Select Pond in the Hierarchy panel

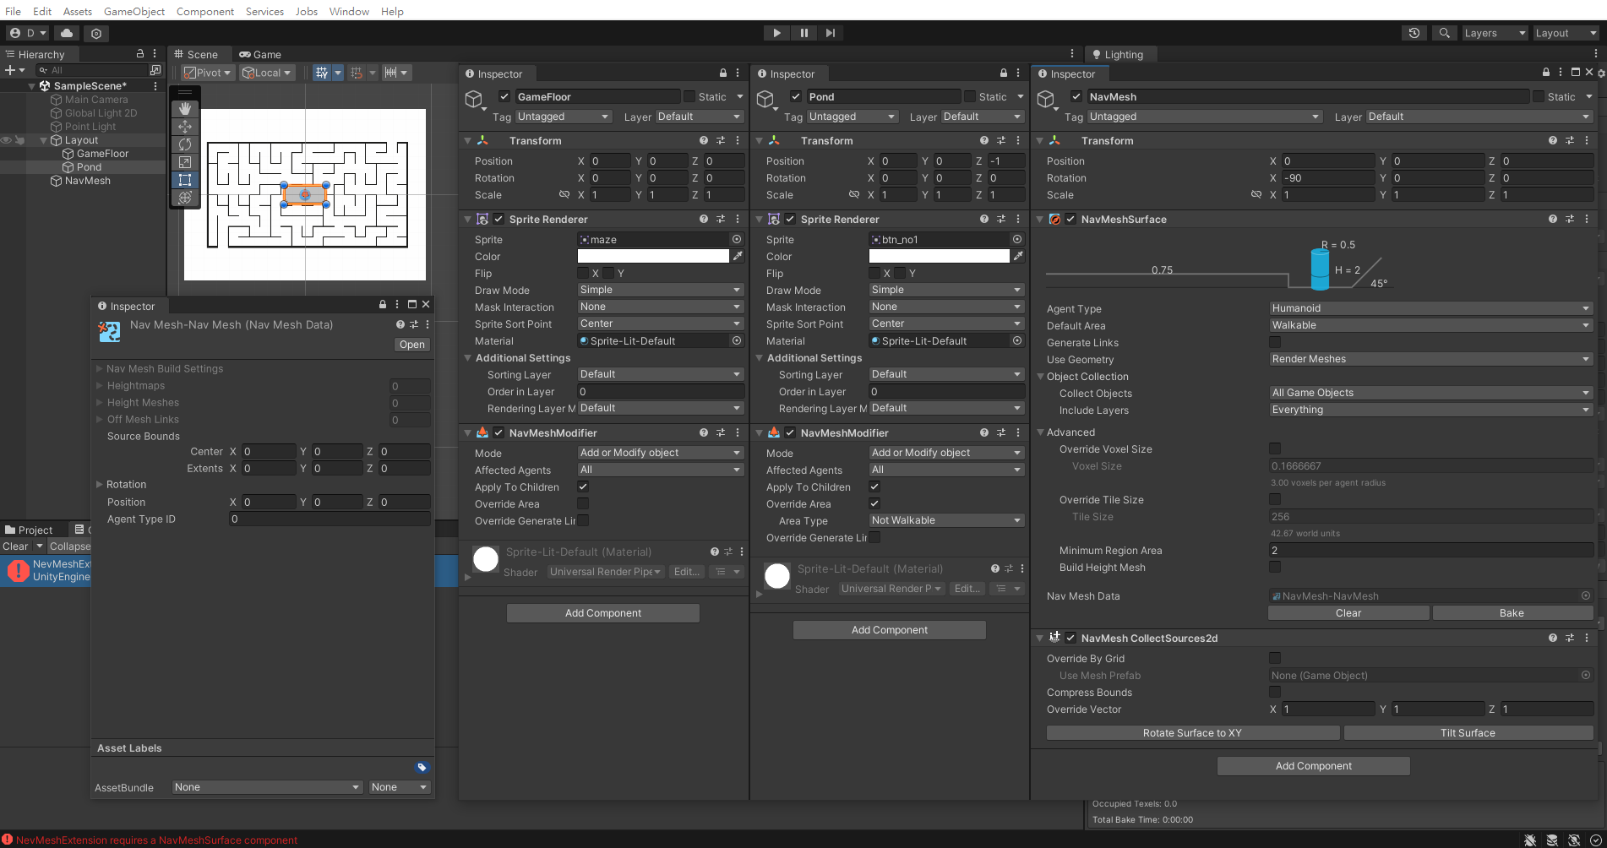pos(88,166)
